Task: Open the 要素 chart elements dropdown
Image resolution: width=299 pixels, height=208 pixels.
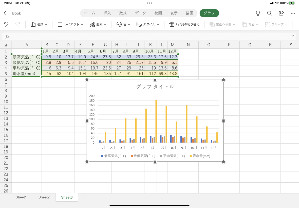Action: click(x=98, y=24)
